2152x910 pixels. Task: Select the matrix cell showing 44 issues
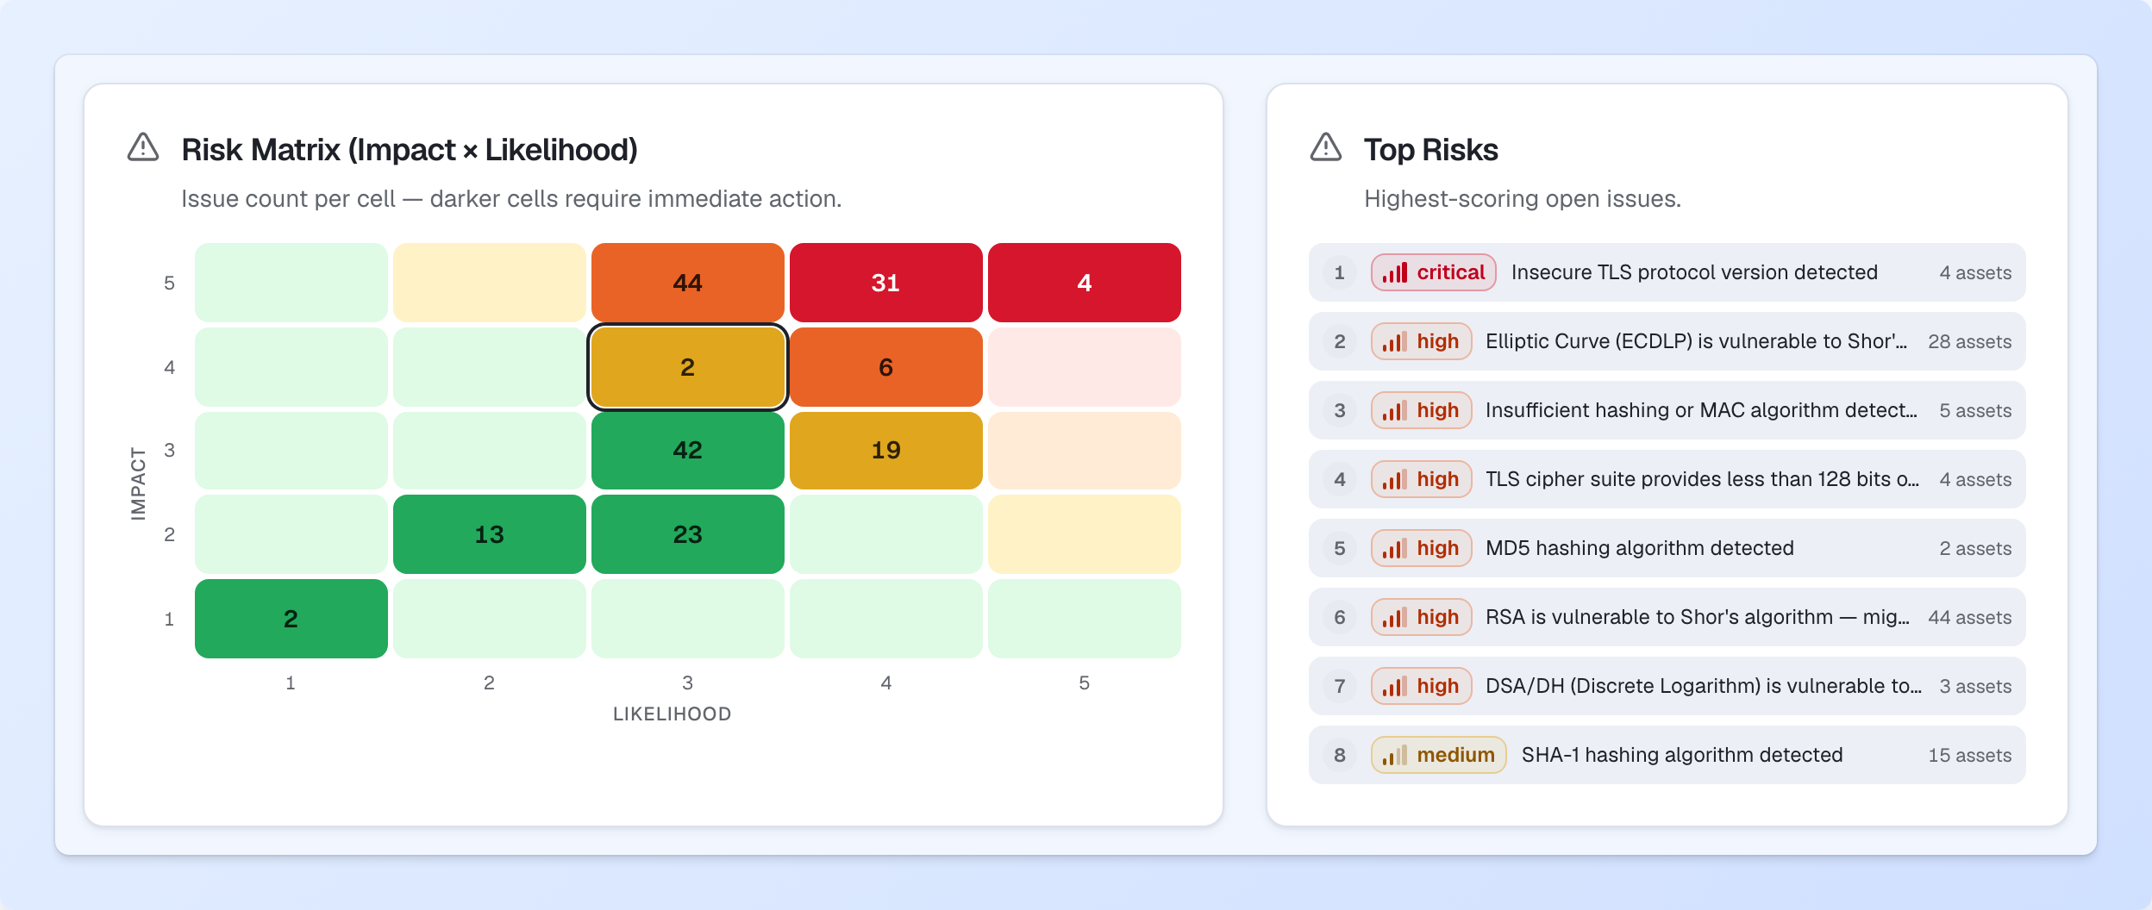(687, 283)
